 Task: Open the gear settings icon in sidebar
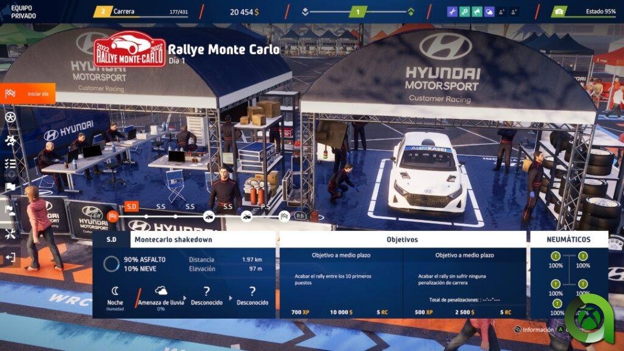[x=10, y=140]
